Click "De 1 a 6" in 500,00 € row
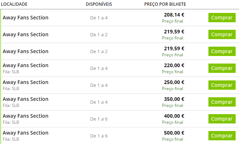This screenshot has height=145, width=241. 99,136
